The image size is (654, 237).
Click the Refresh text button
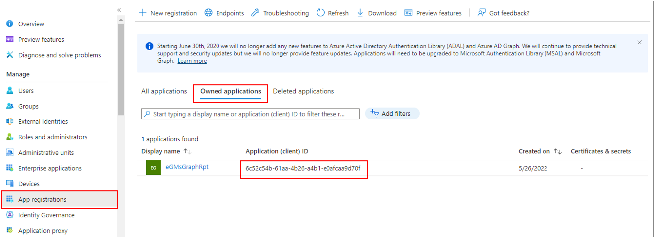pos(338,13)
